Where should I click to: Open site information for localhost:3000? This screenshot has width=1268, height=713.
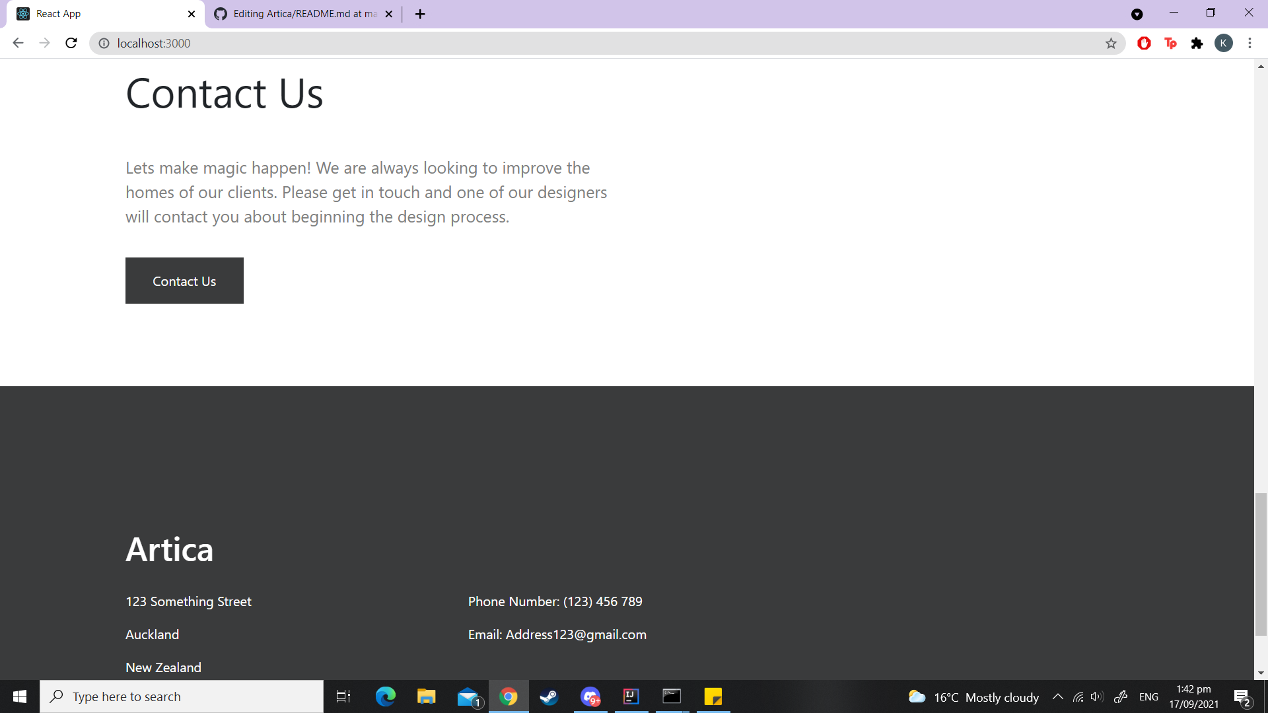pyautogui.click(x=104, y=43)
